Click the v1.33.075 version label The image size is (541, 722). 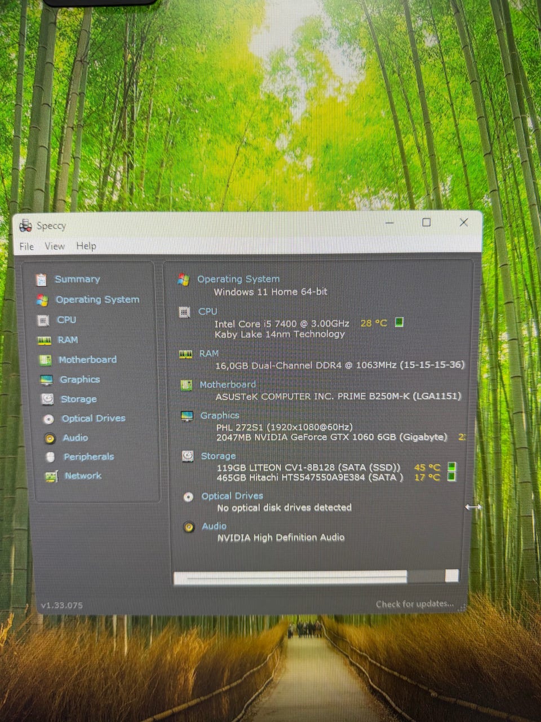[61, 606]
